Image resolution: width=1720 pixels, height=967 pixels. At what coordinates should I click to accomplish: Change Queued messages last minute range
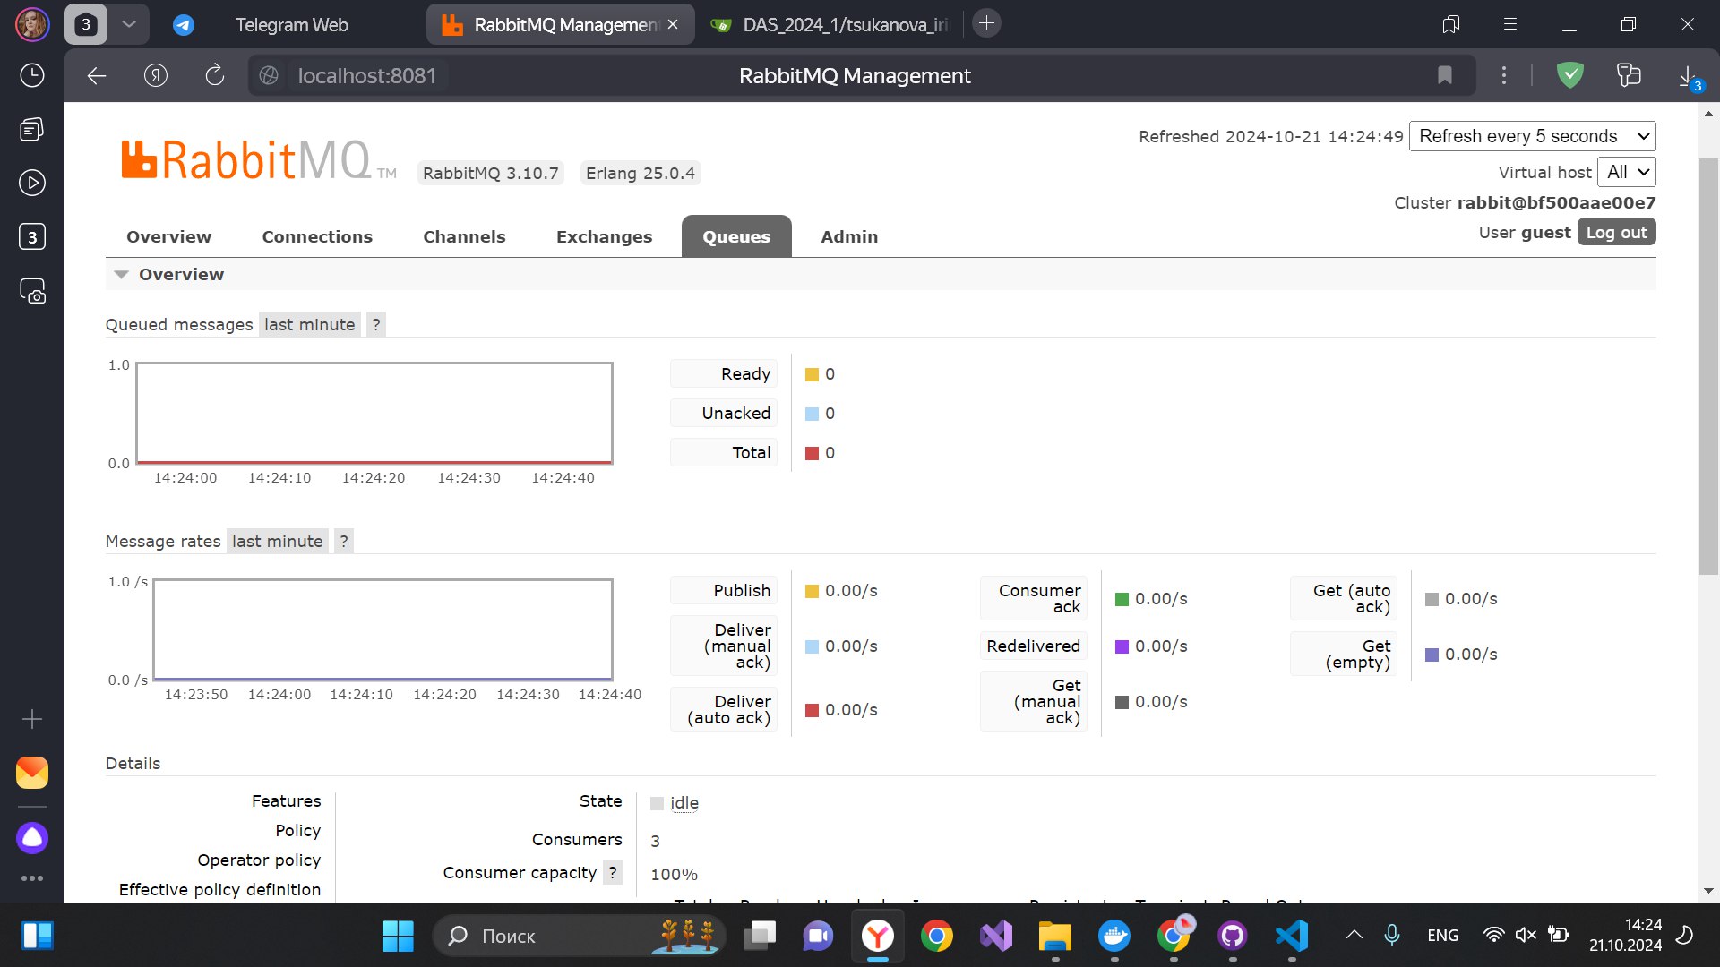click(x=309, y=325)
